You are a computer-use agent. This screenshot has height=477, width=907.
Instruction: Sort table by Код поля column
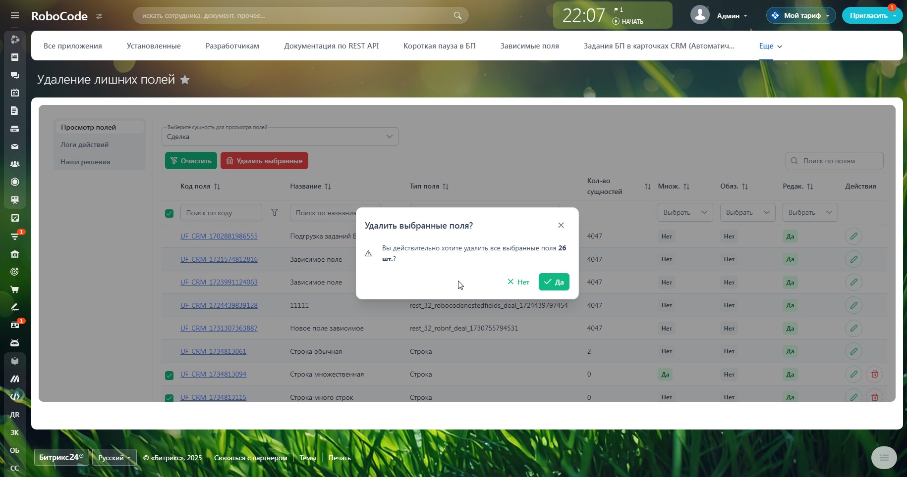[x=200, y=187]
